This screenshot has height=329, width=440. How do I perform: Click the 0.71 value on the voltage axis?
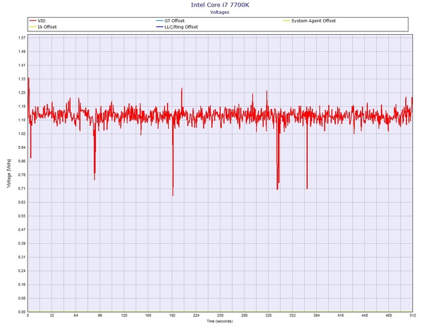(x=22, y=189)
